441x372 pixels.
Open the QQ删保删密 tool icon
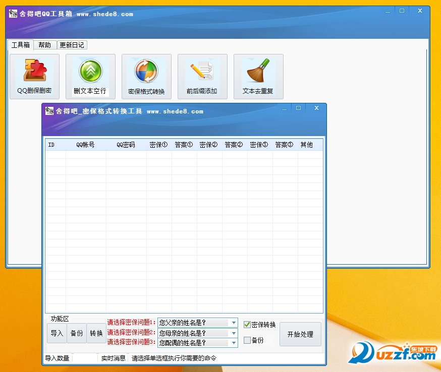click(35, 77)
